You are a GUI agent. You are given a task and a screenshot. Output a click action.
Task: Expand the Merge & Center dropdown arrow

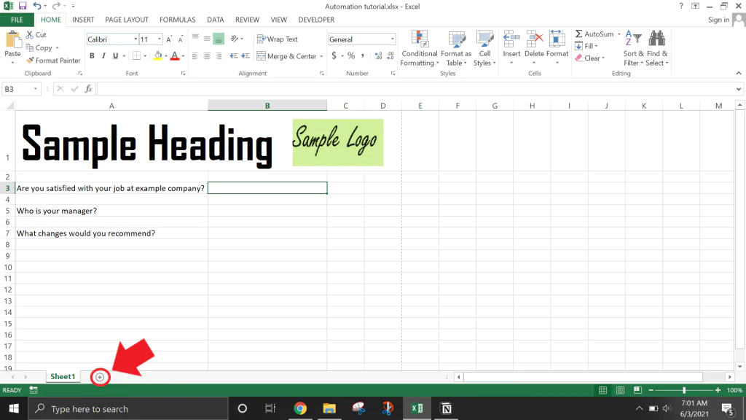point(321,56)
